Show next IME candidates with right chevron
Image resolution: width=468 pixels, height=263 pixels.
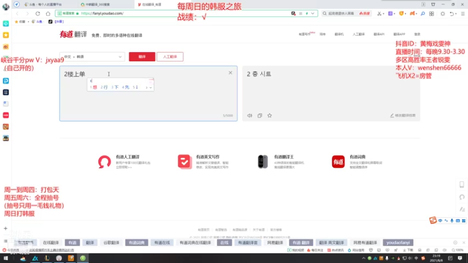tap(147, 88)
